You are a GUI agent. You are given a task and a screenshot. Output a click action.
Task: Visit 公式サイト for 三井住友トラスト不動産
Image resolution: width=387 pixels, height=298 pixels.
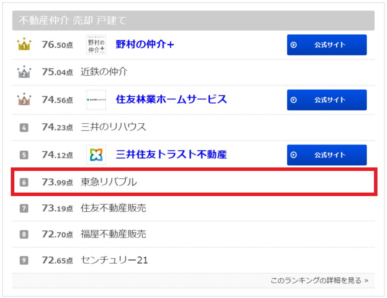click(x=327, y=155)
